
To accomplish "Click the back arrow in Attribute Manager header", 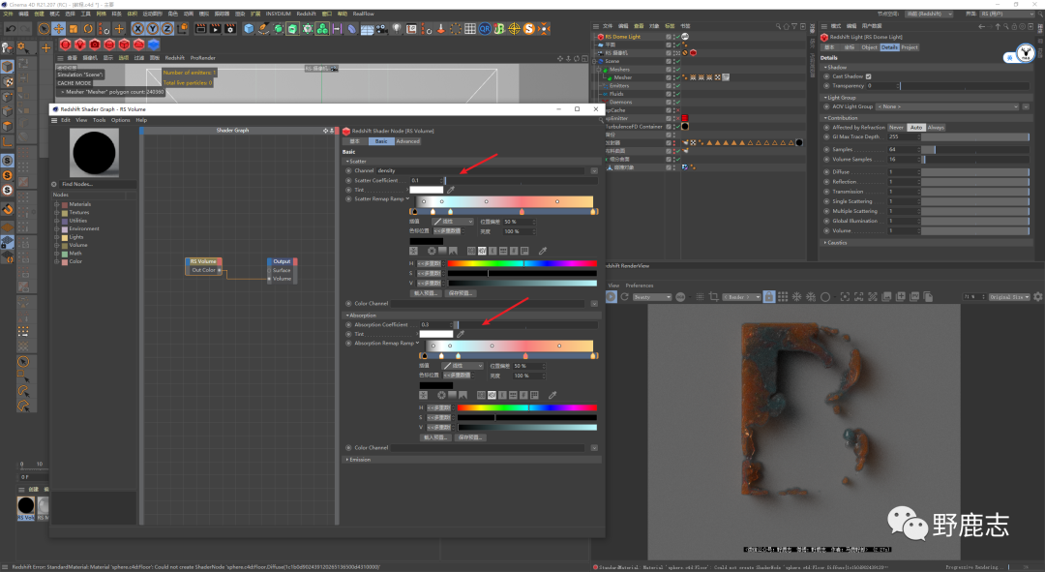I will pos(981,26).
